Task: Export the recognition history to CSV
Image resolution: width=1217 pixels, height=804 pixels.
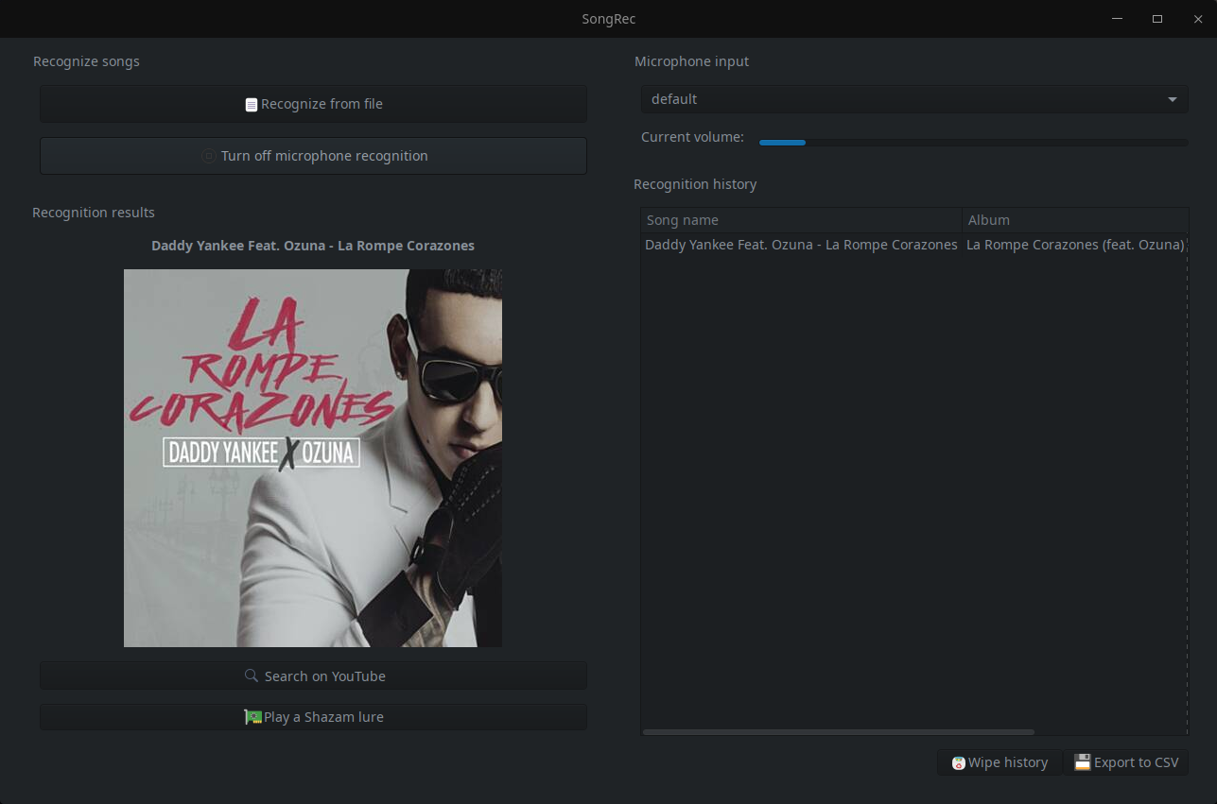Action: pos(1126,762)
